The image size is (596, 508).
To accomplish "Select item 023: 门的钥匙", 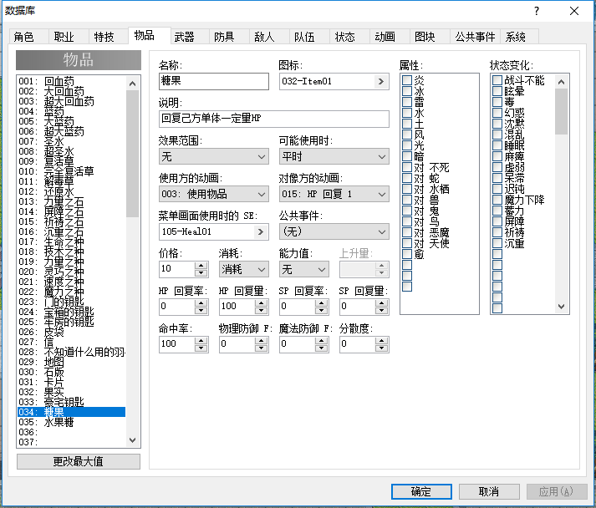I will coord(71,302).
